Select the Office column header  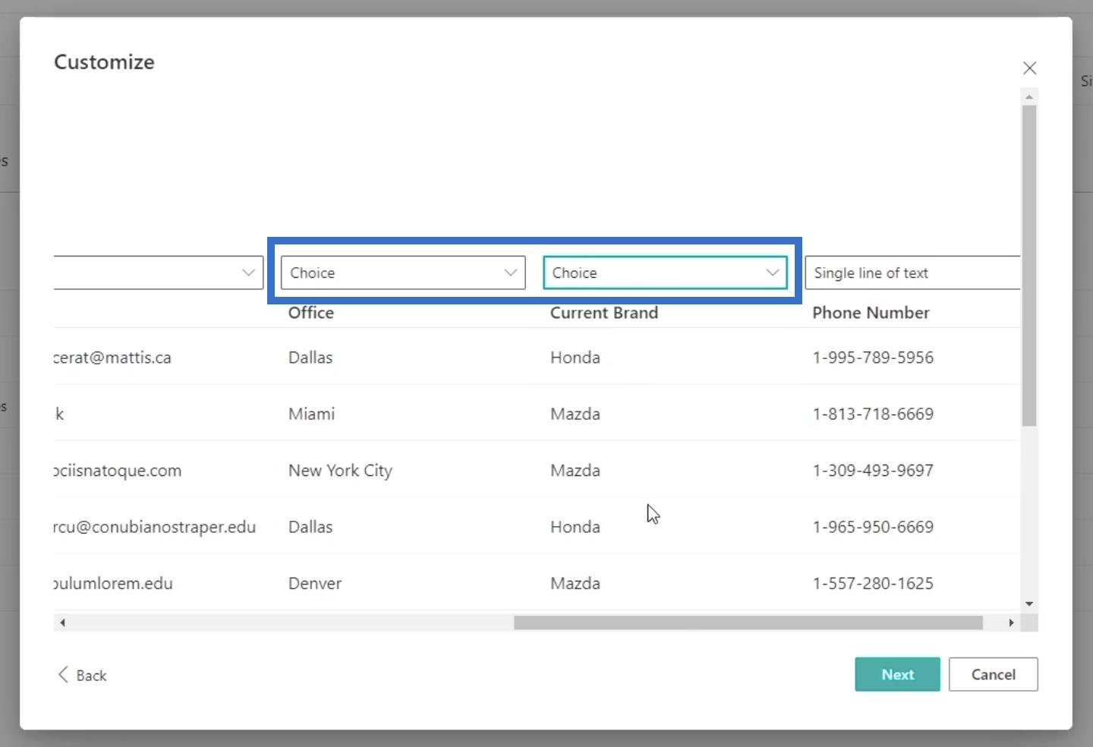tap(310, 313)
